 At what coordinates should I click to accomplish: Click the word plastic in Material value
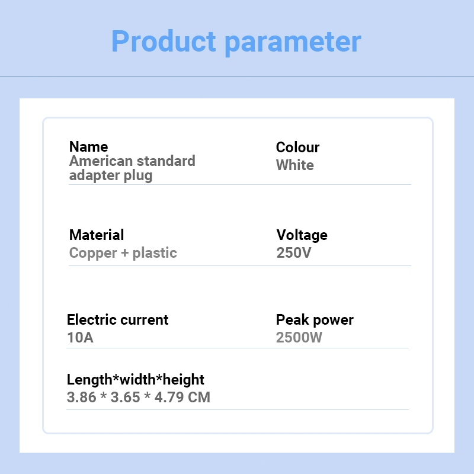(x=155, y=253)
